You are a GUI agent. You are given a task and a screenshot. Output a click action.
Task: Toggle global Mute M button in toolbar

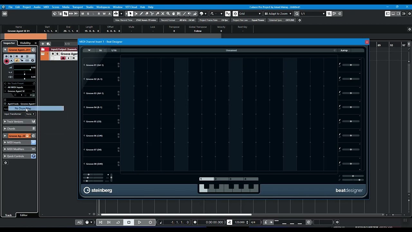[83, 14]
